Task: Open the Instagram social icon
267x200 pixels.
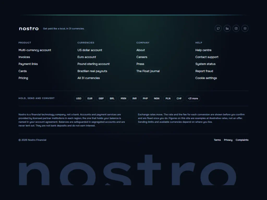Action: pyautogui.click(x=236, y=28)
